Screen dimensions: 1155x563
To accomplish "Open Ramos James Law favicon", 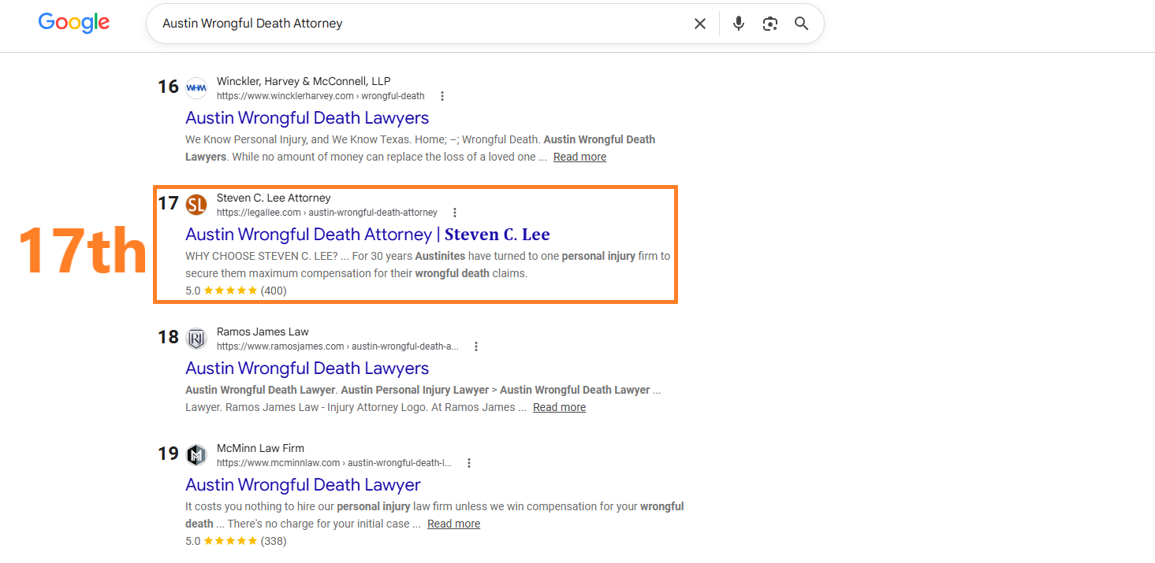I will point(196,339).
